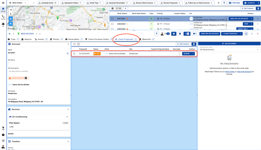The width and height of the screenshot is (261, 150).
Task: Filter by Receive Payments stage
Action: [171, 3]
